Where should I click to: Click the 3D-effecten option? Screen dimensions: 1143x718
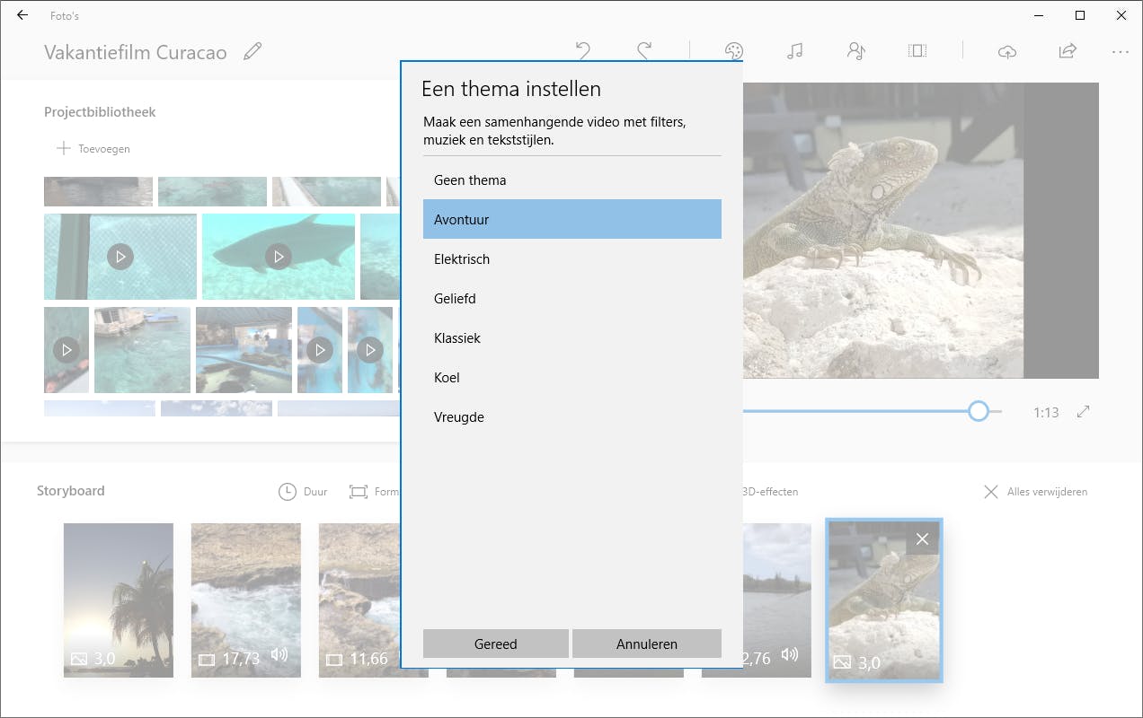pos(770,492)
